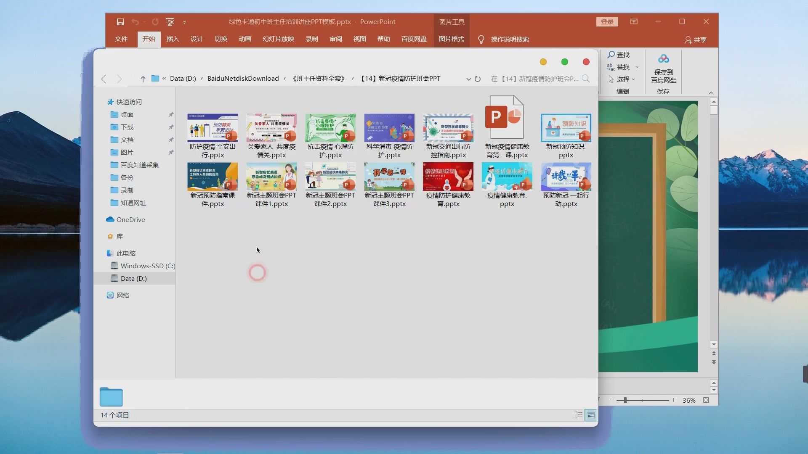Click the refresh icon in address bar
The height and width of the screenshot is (454, 808).
tap(478, 79)
